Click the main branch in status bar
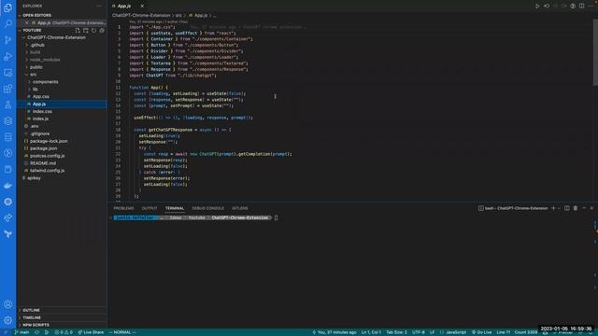598x336 pixels. tap(21, 332)
